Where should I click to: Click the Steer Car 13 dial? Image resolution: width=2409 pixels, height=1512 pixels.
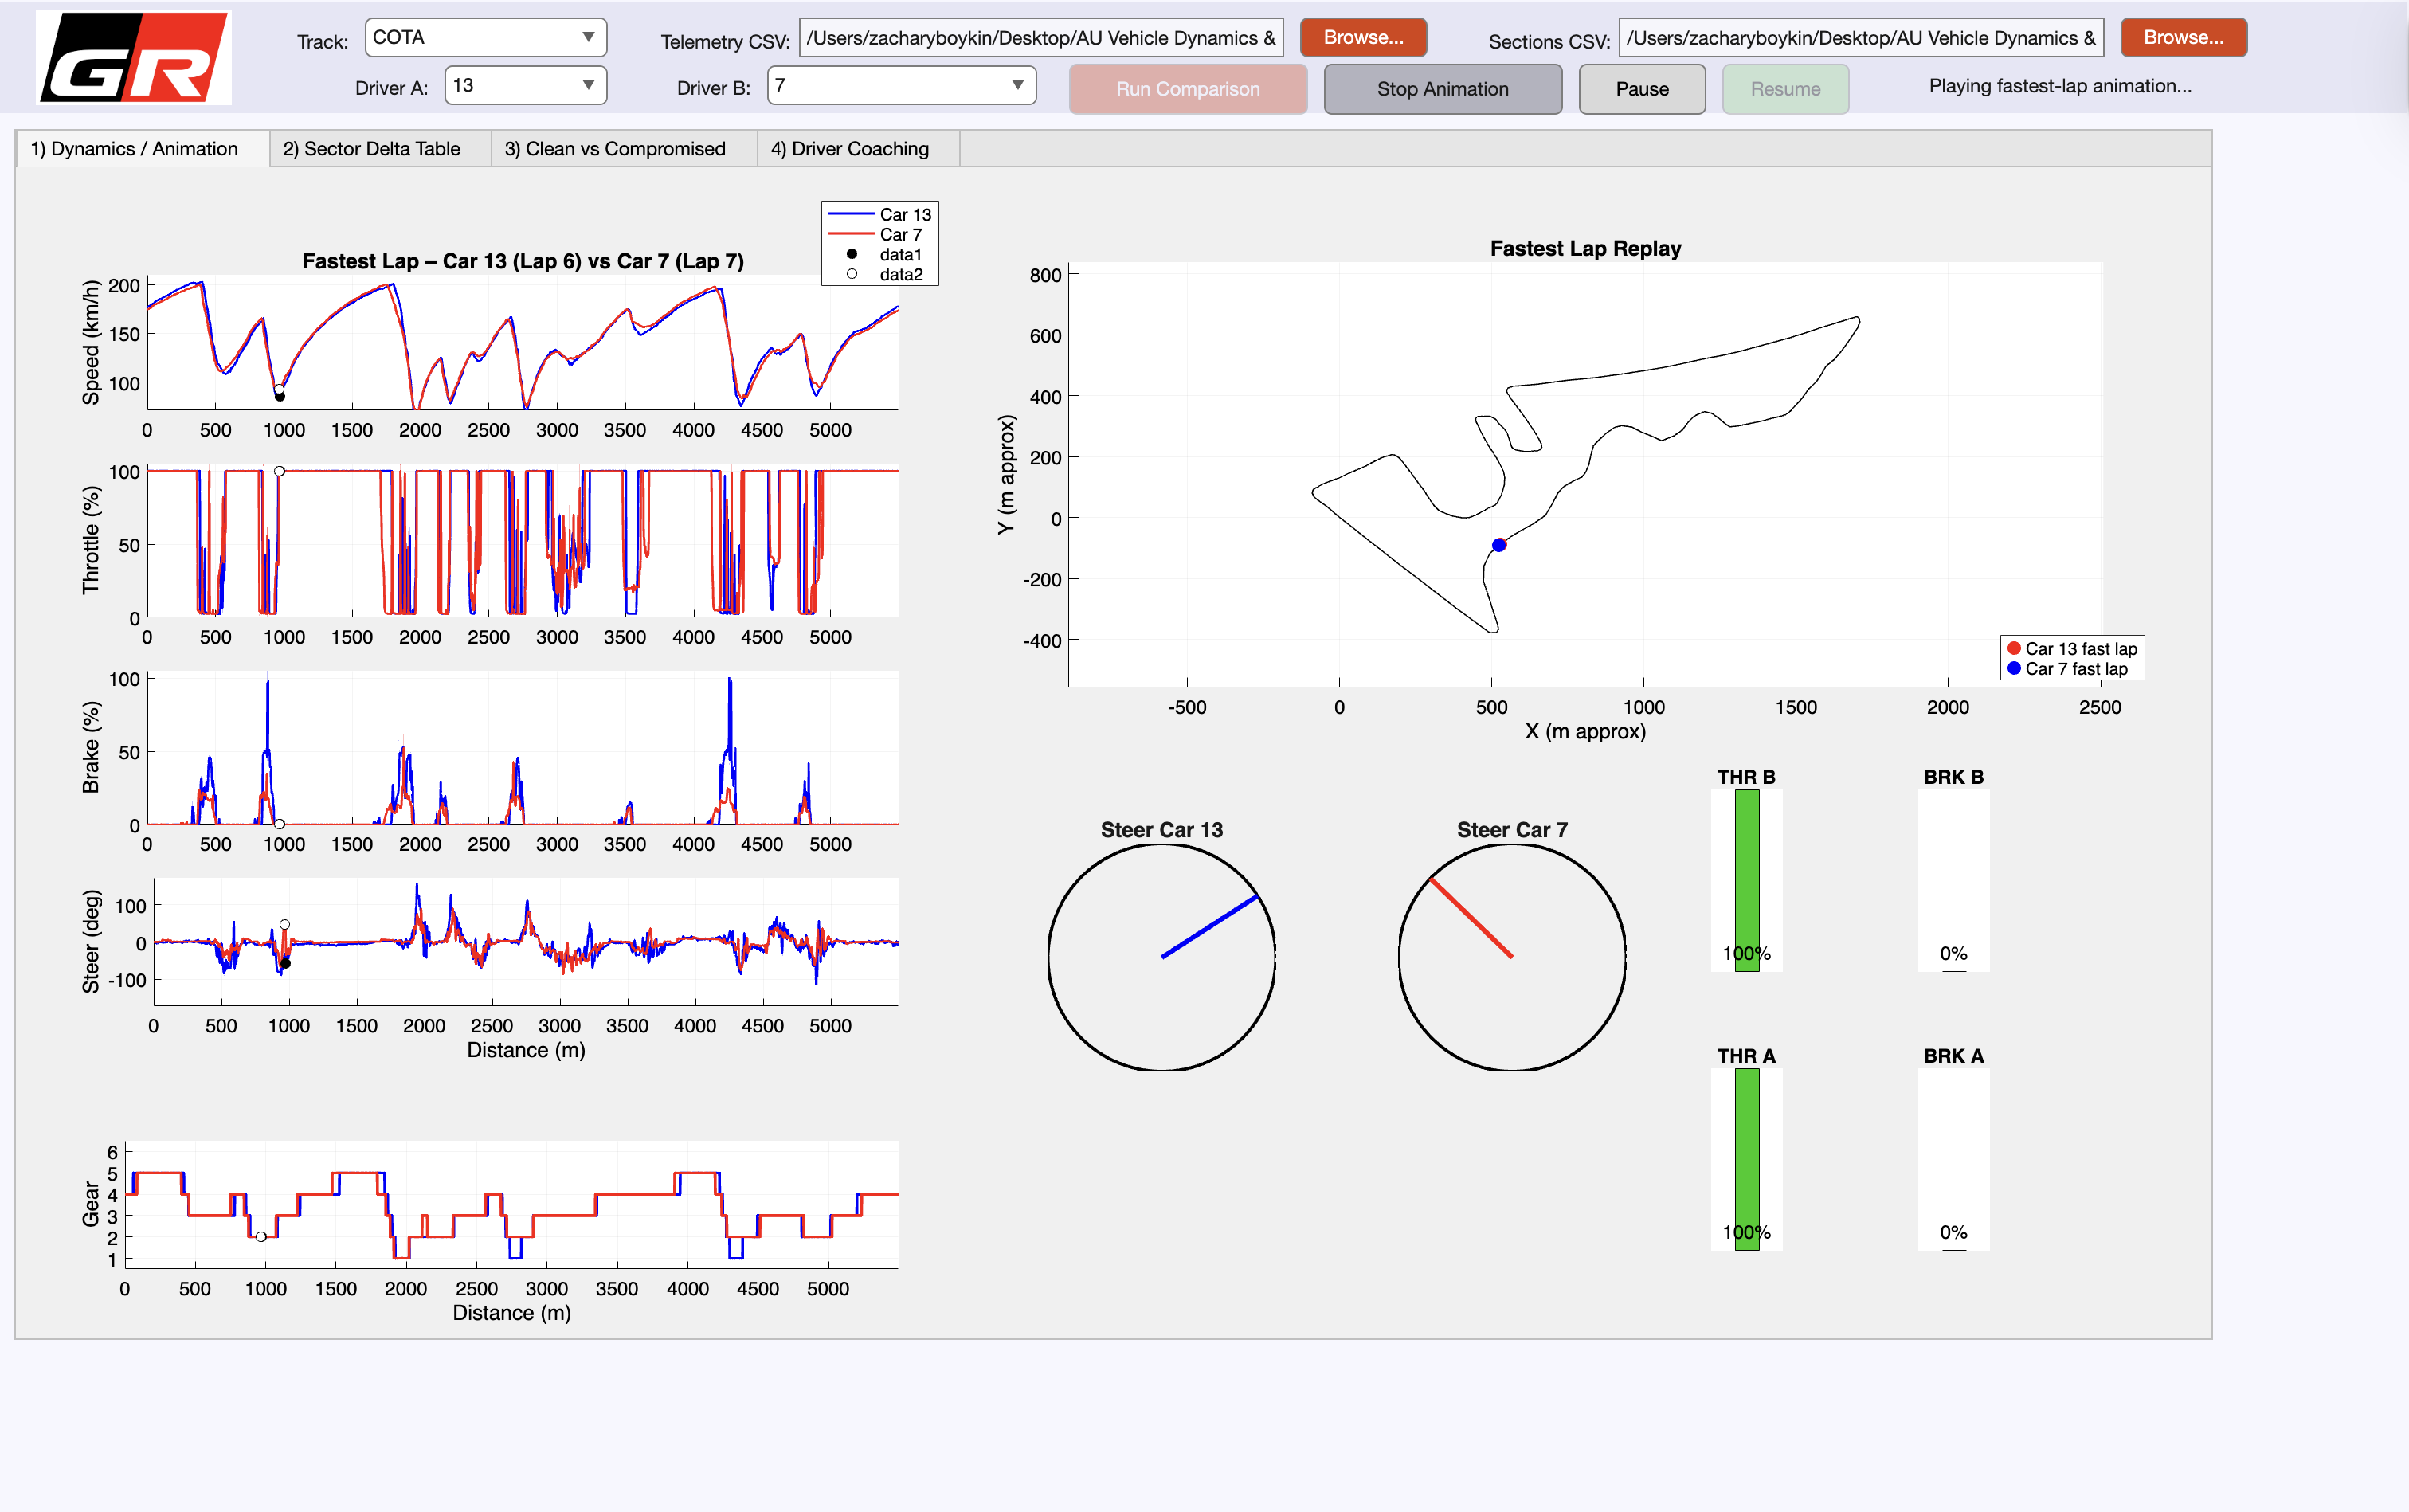[x=1161, y=957]
